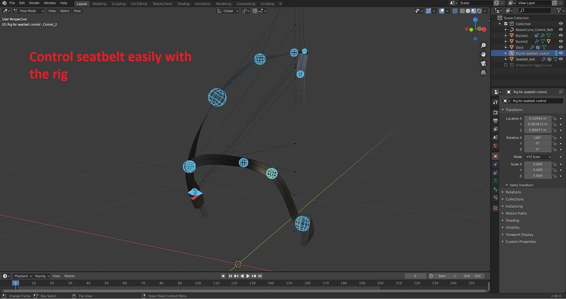
Task: Hide Buckle1 with its eye icon
Action: (561, 35)
